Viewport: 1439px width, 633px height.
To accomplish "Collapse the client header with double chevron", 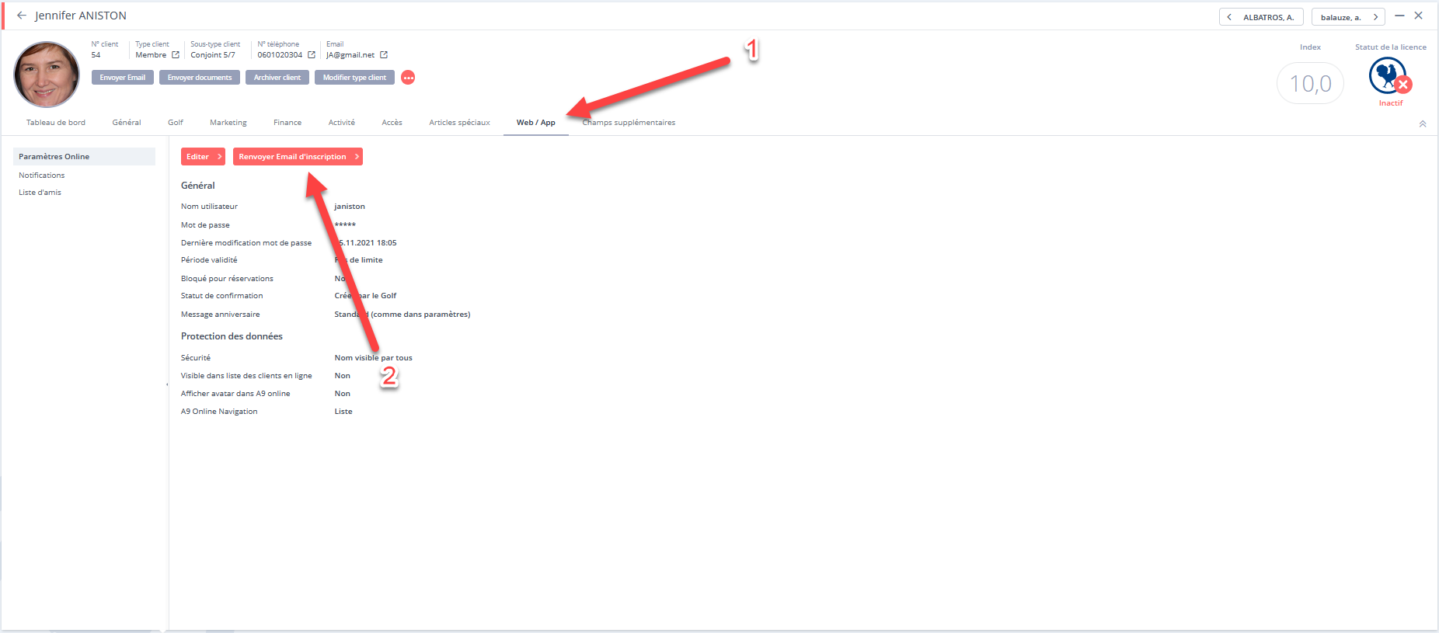I will tap(1423, 123).
